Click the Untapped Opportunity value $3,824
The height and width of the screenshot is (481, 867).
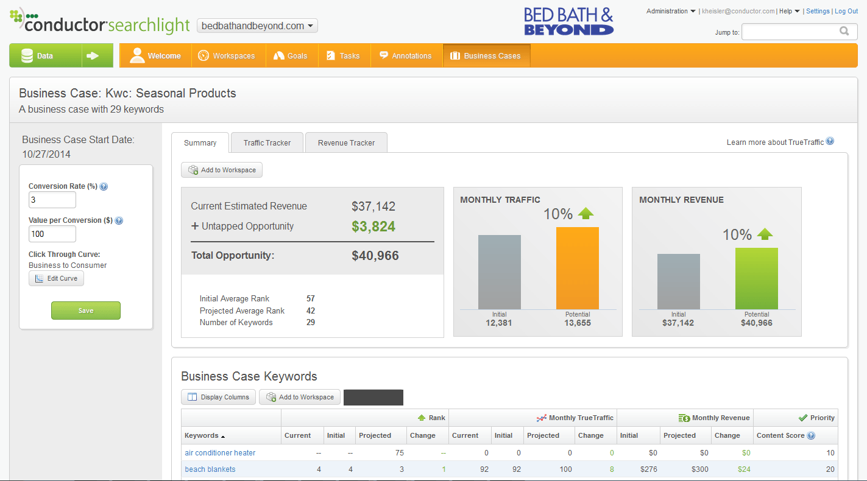[x=373, y=226]
